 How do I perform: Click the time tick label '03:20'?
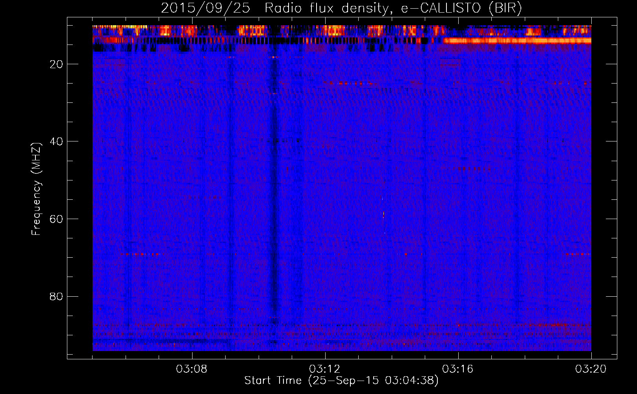tap(591, 369)
